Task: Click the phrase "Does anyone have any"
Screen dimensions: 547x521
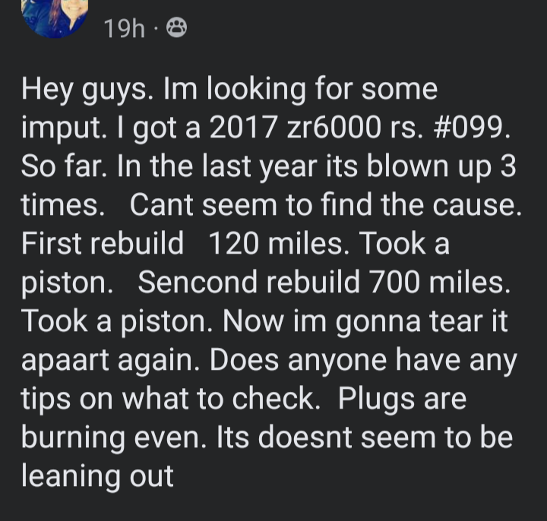Action: [363, 361]
